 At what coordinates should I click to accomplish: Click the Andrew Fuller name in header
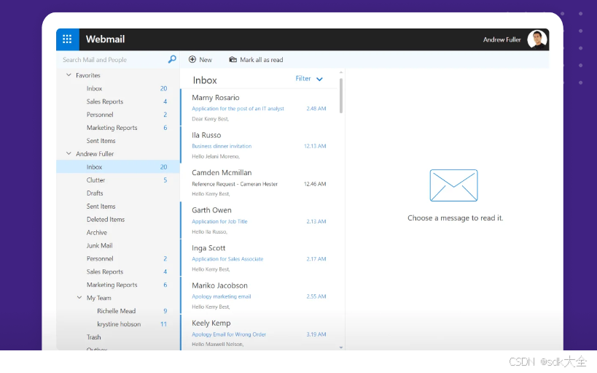coord(502,39)
